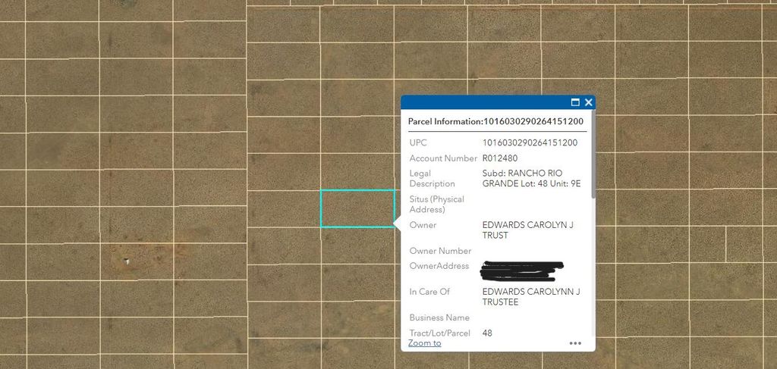This screenshot has width=777, height=369.
Task: Select the parcel left of highlighted parcel
Action: [x=285, y=208]
